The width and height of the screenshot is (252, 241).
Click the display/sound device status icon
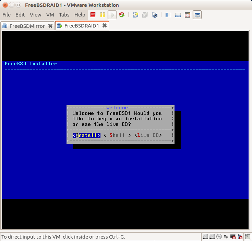coord(233,237)
